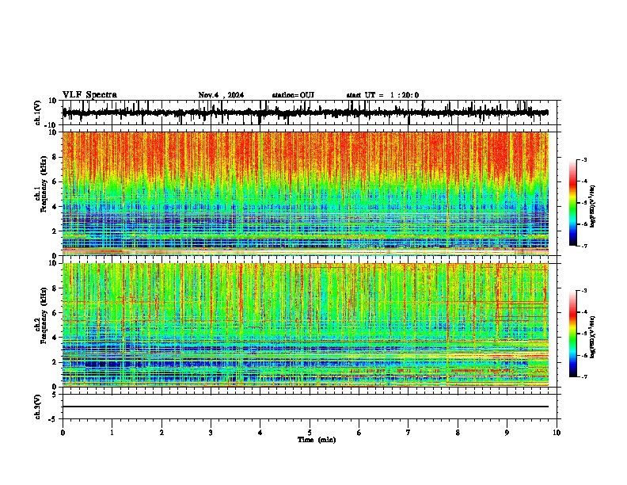Click the "ch.1(V)" waveform axis label

38,113
